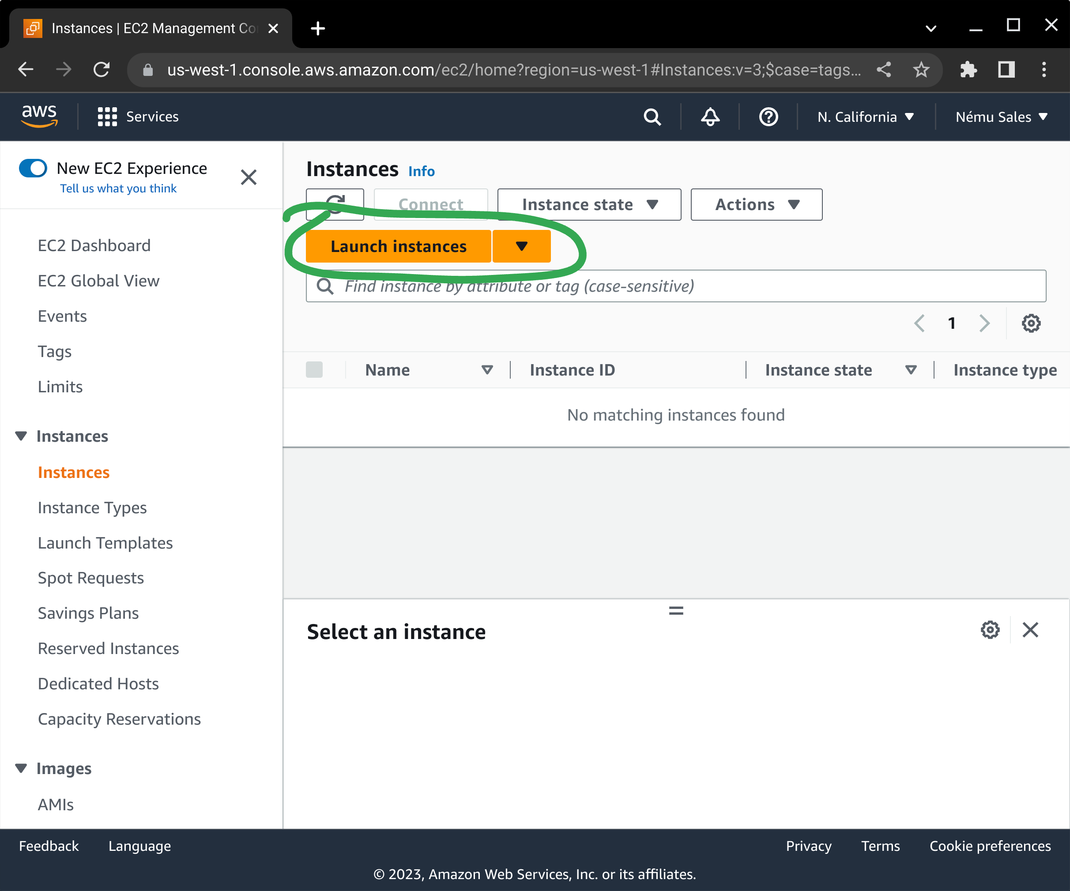Open the Privacy link
This screenshot has height=891, width=1070.
point(809,847)
